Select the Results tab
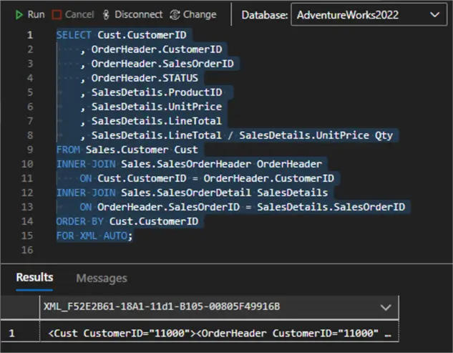Image resolution: width=453 pixels, height=353 pixels. [x=34, y=278]
